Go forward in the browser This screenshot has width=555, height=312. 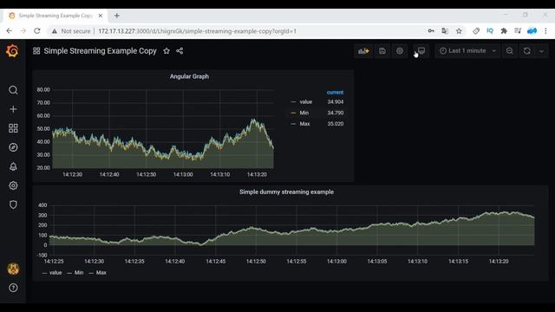23,31
